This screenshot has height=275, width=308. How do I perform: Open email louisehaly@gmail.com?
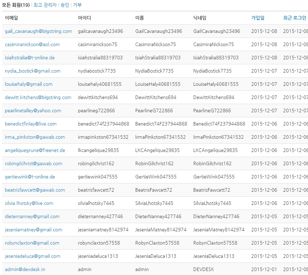click(29, 84)
